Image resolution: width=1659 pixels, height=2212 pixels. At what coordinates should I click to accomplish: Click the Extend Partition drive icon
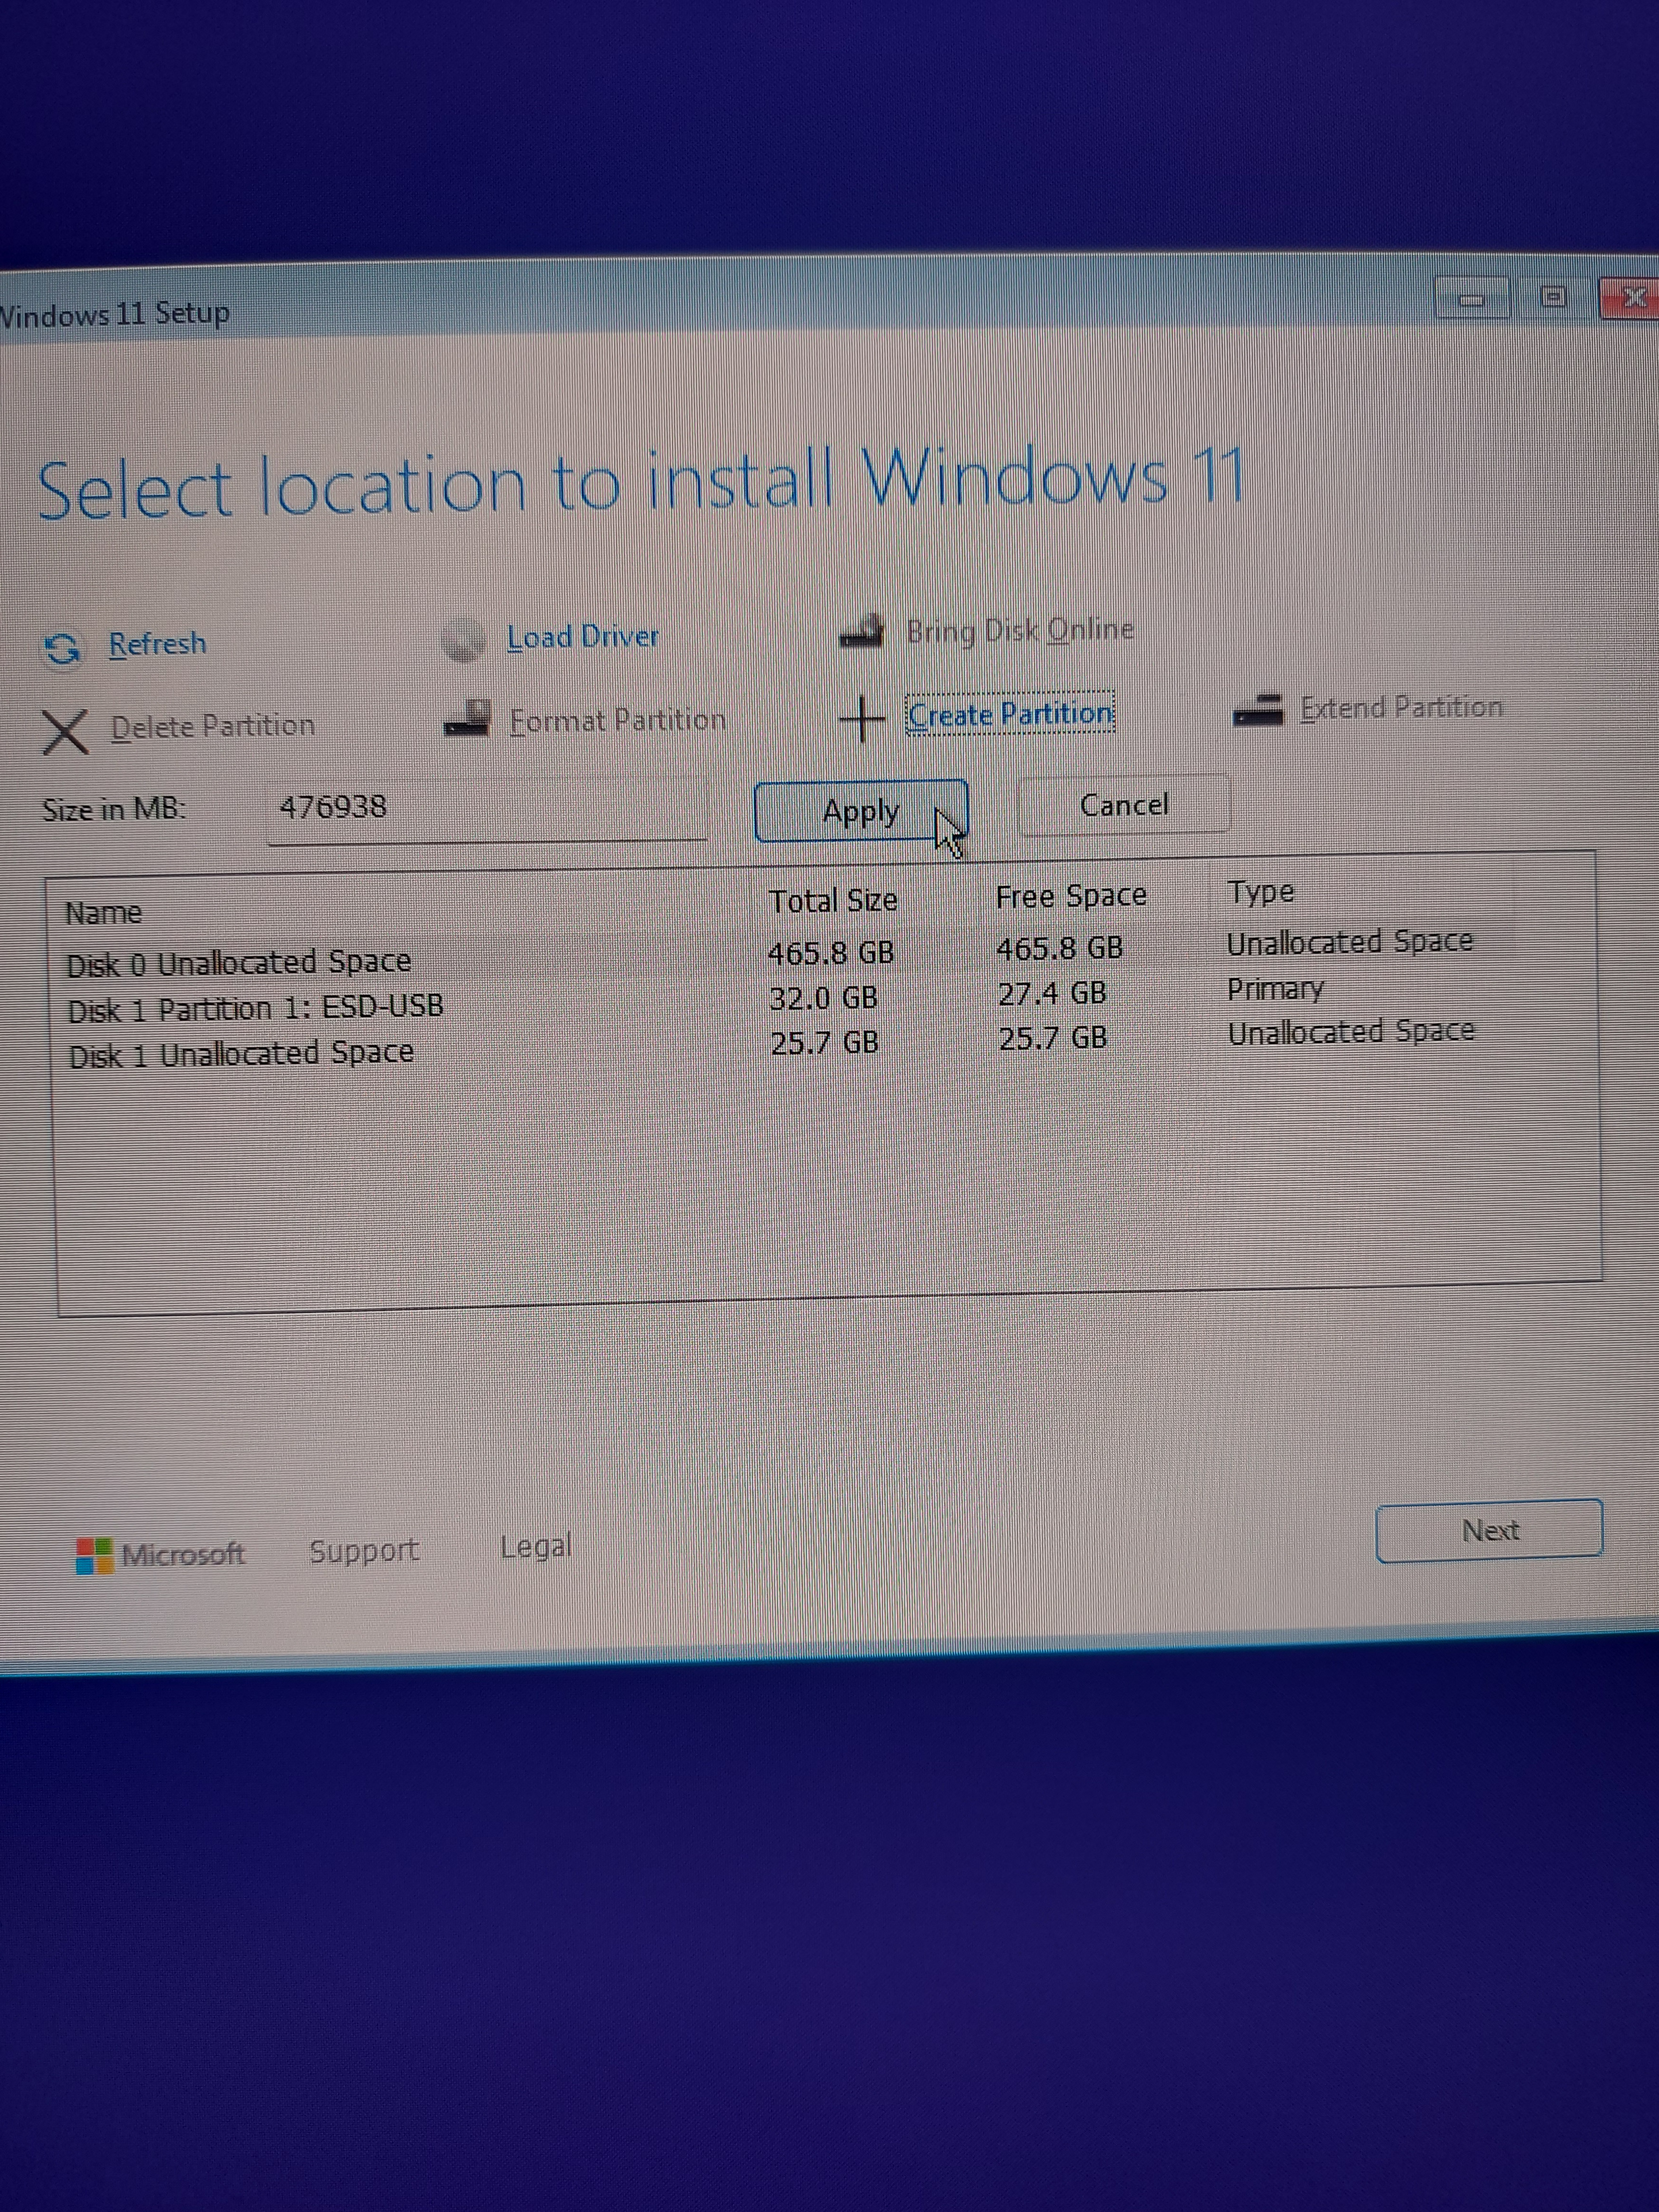1258,710
